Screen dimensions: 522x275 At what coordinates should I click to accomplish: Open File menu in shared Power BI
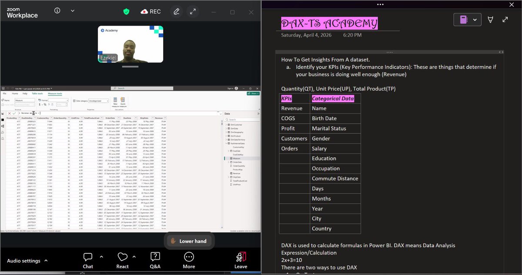tap(4, 94)
